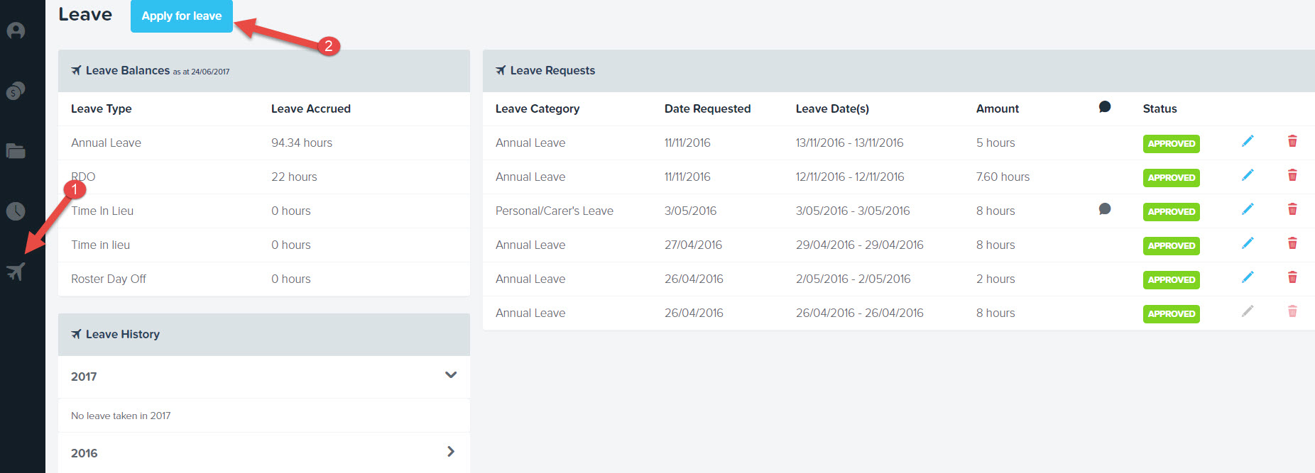Click the '94.34 hours' accrued value
1315x473 pixels.
pyautogui.click(x=302, y=143)
